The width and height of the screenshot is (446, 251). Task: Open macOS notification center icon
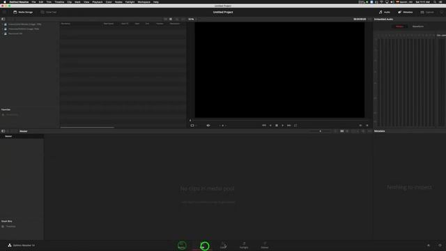(441, 2)
